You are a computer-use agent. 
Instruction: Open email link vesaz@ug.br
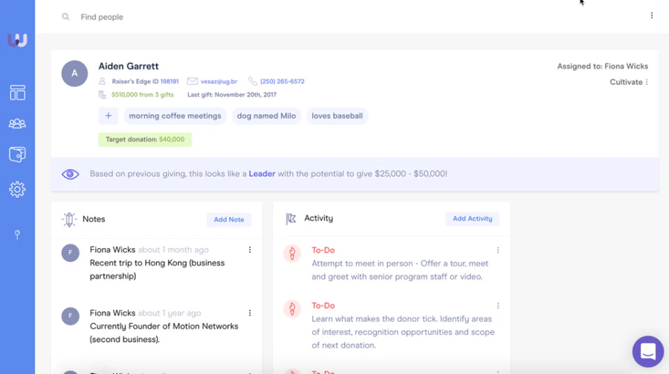point(219,81)
